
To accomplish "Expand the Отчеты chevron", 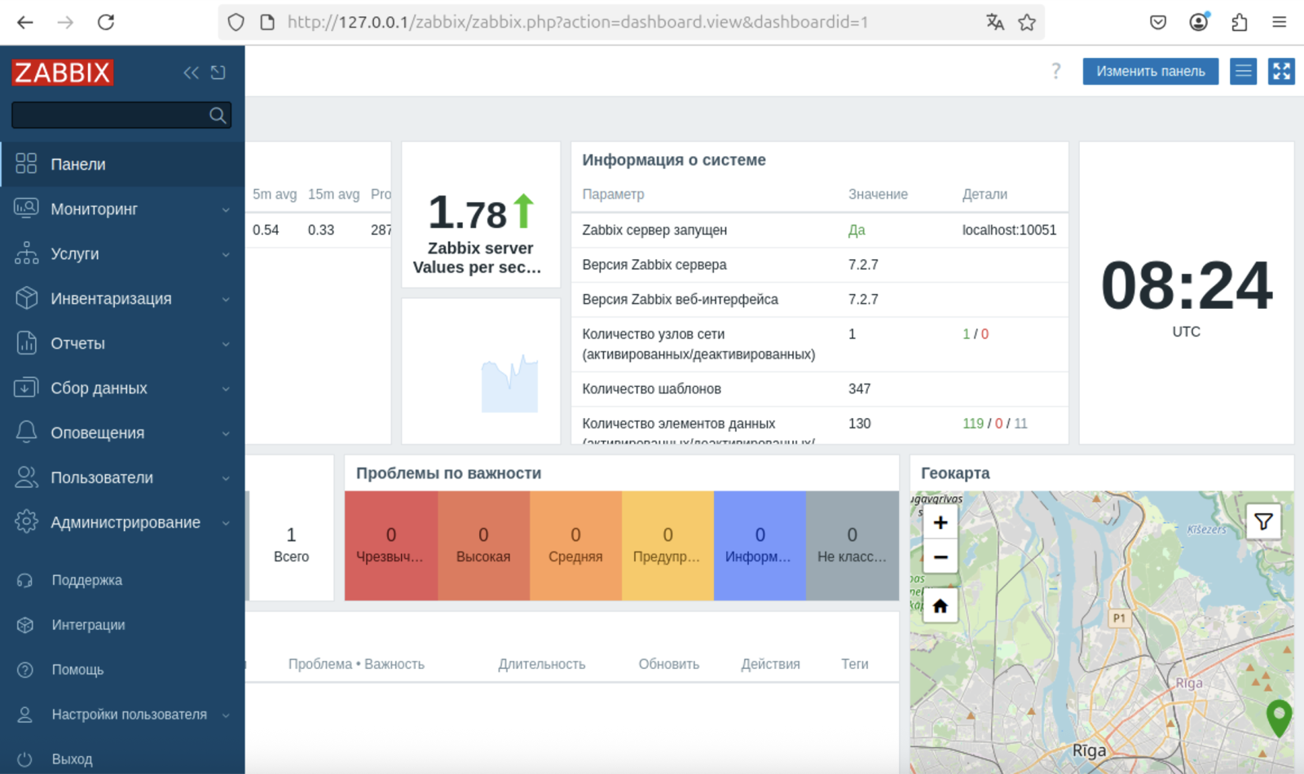I will click(x=226, y=344).
